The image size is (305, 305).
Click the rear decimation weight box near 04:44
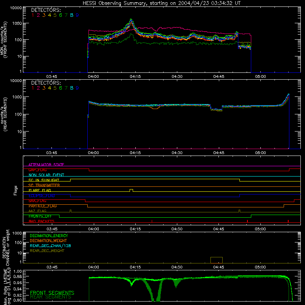pyautogui.click(x=217, y=260)
